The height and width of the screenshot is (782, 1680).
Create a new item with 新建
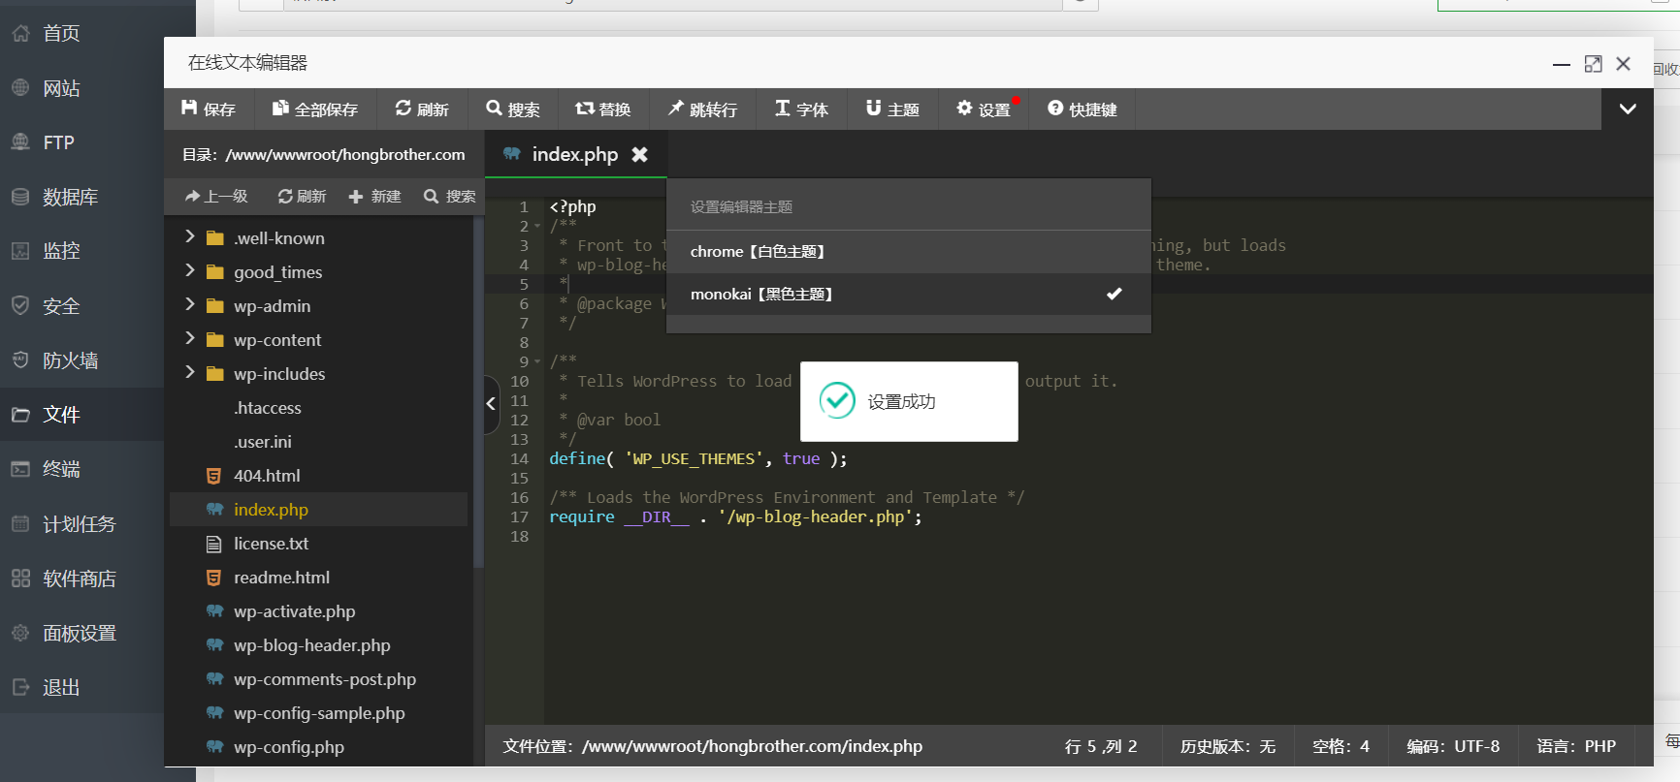point(374,197)
